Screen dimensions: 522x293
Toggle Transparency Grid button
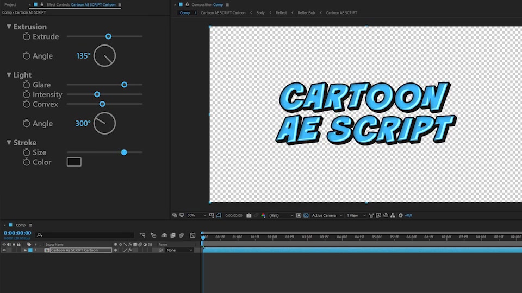pos(306,215)
